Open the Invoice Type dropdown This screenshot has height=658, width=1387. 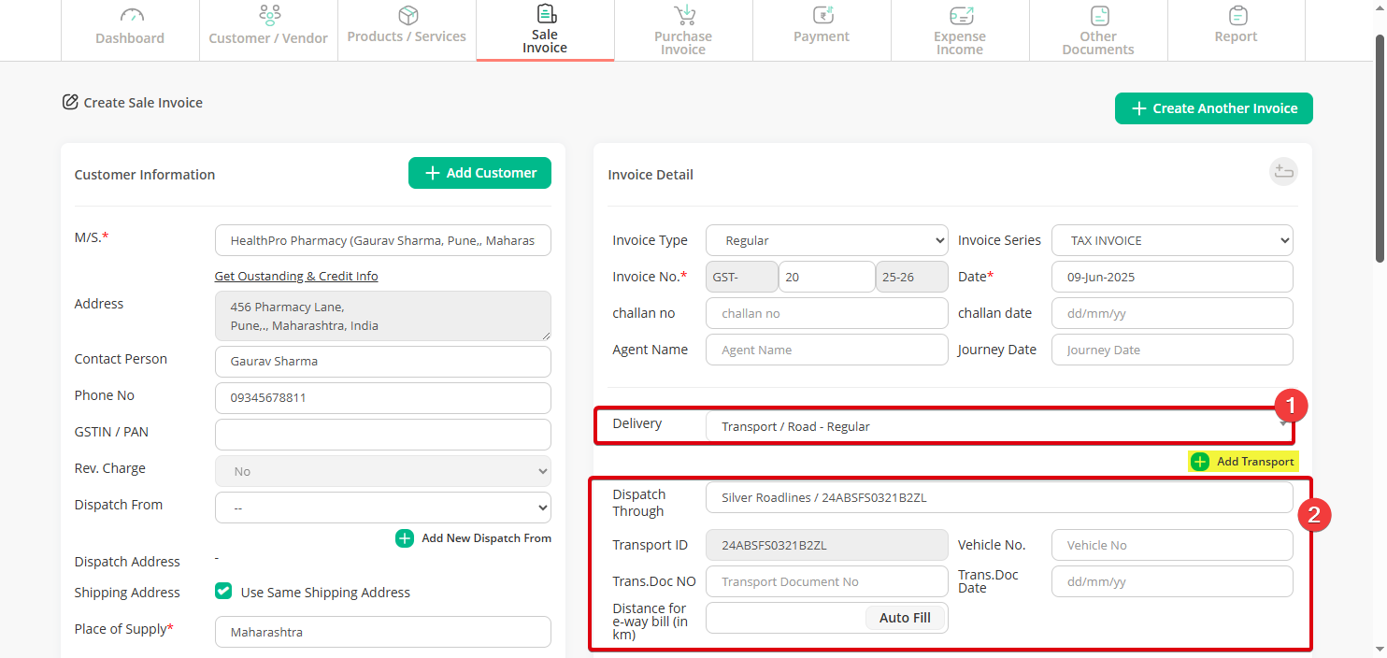click(x=827, y=240)
